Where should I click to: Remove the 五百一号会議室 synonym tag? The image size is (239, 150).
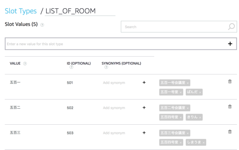[x=187, y=83]
